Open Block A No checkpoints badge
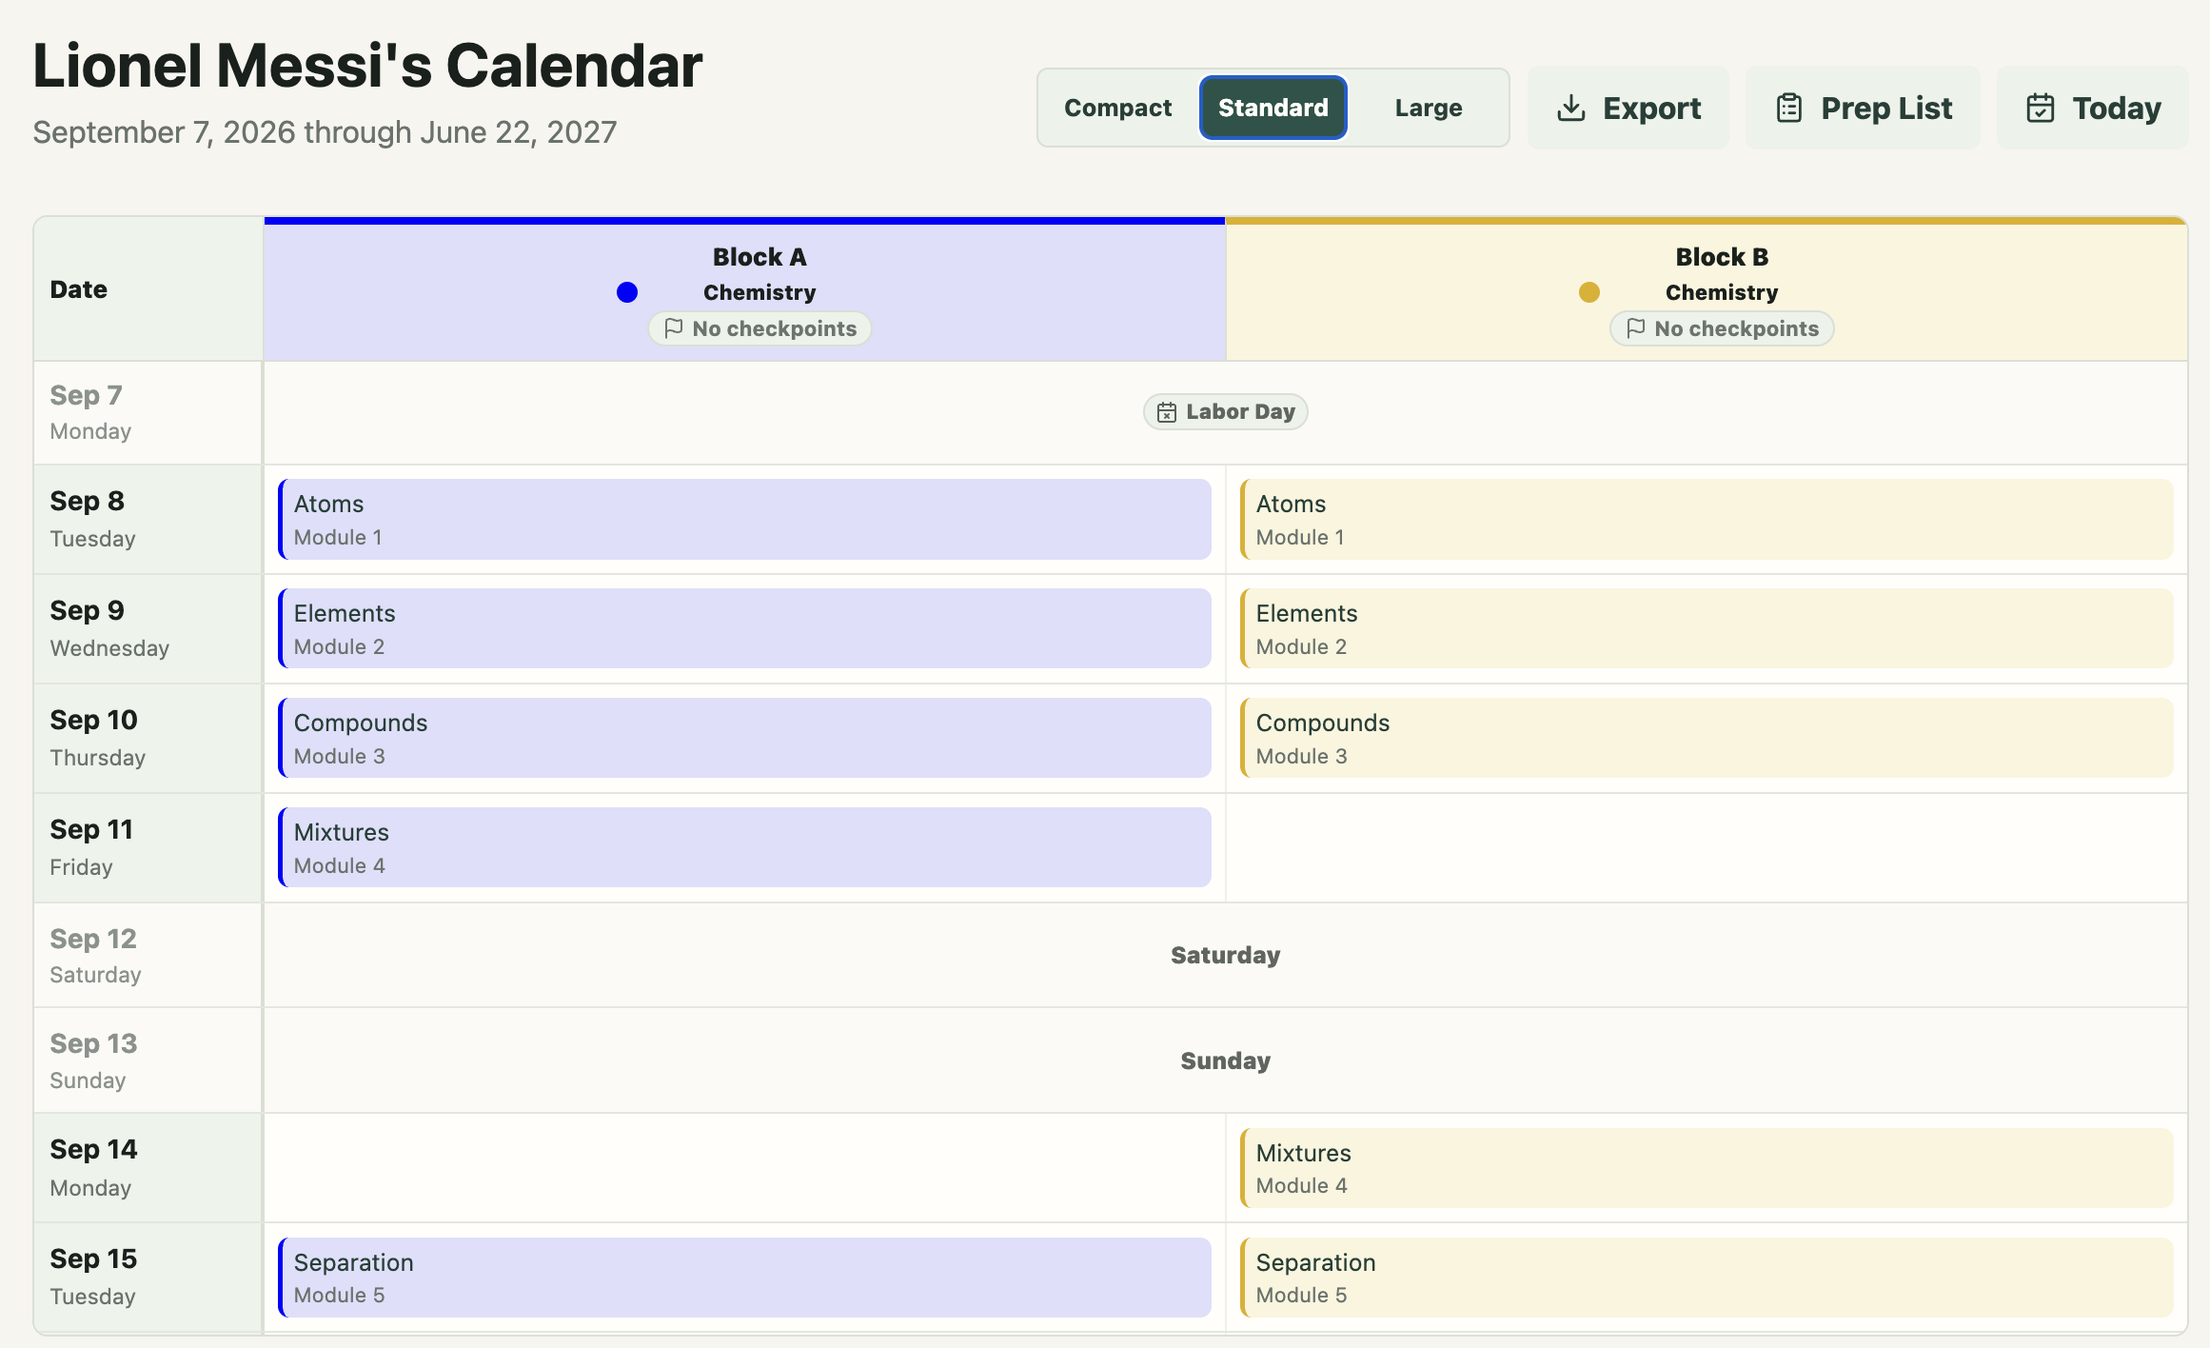Screen dimensions: 2210x1348 click(x=760, y=328)
